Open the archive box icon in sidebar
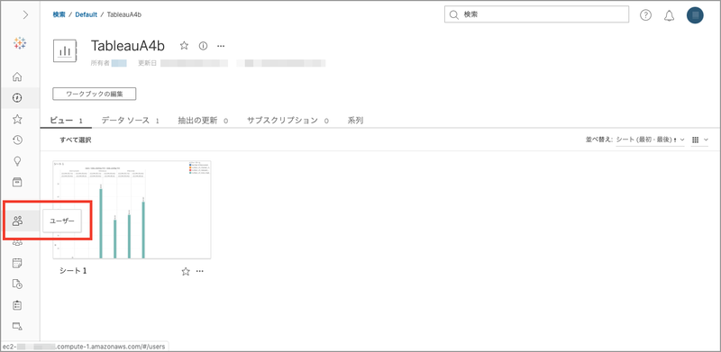 (x=17, y=182)
